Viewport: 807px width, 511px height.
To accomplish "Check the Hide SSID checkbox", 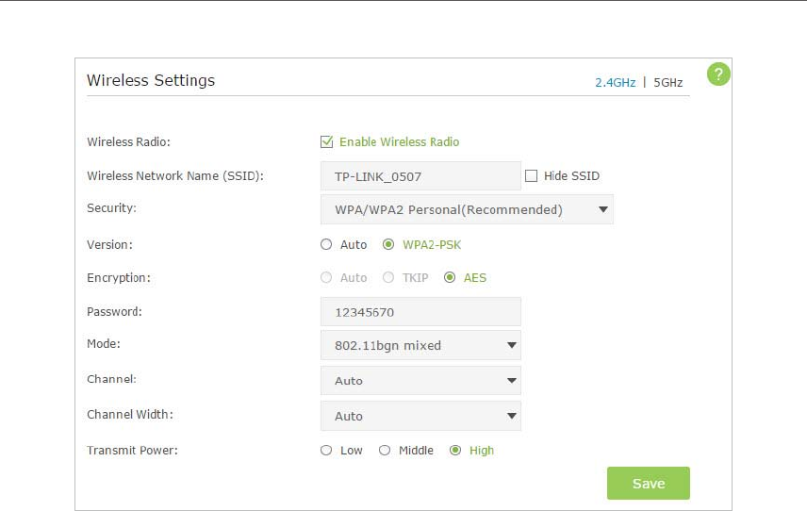I will click(x=531, y=176).
